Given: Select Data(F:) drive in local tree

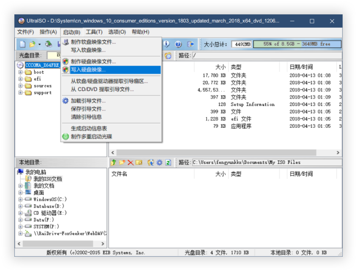Looking at the screenshot, I should click(44, 220).
